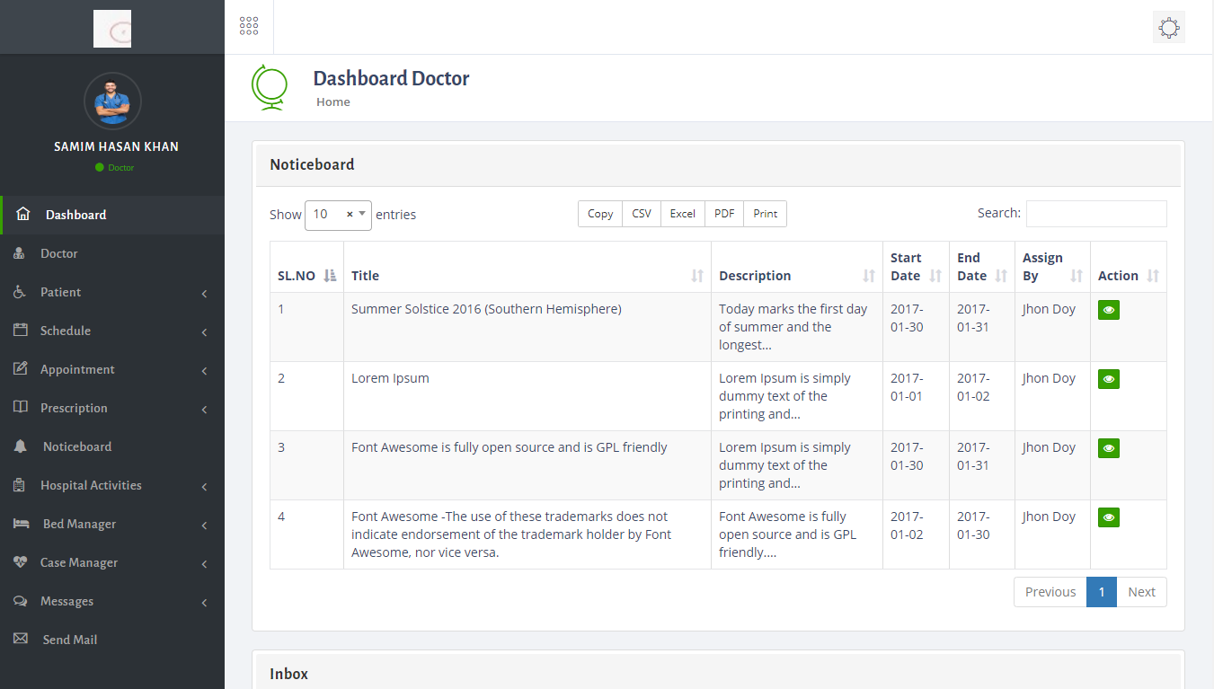Export the table as PDF
Viewport: 1214px width, 689px height.
coord(724,214)
